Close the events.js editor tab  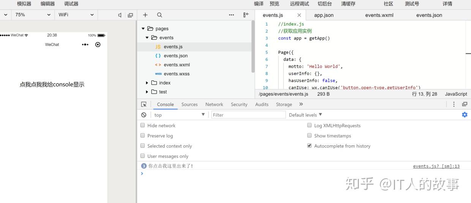(299, 15)
